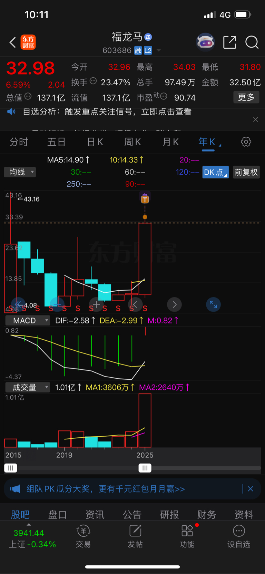Toggle the DK点 button
This screenshot has width=265, height=574.
tap(215, 172)
